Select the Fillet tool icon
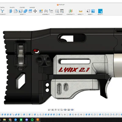This screenshot has height=122, width=122. point(16,11)
